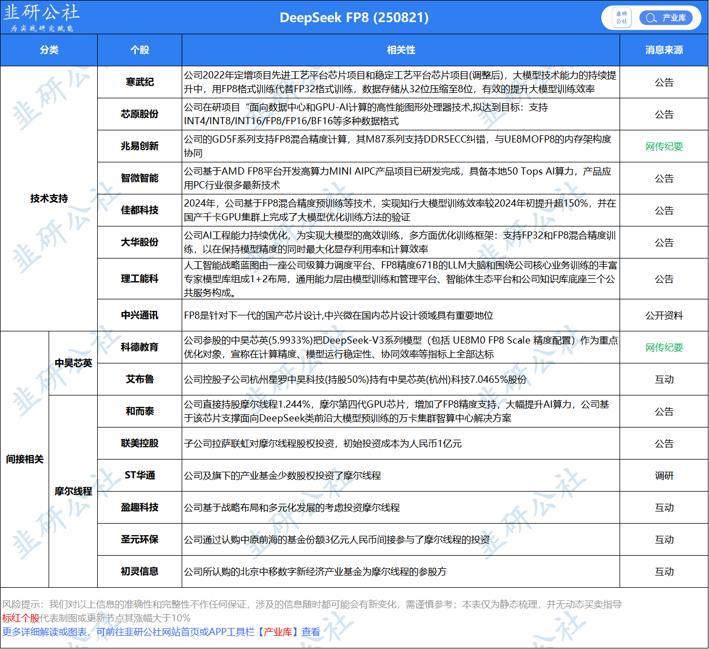Viewport: 709px width, 649px height.
Task: Click the small 韭研公社 badge icon
Action: [x=622, y=18]
